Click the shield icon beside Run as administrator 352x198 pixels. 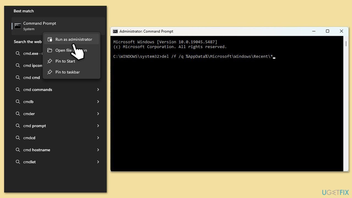tap(50, 39)
